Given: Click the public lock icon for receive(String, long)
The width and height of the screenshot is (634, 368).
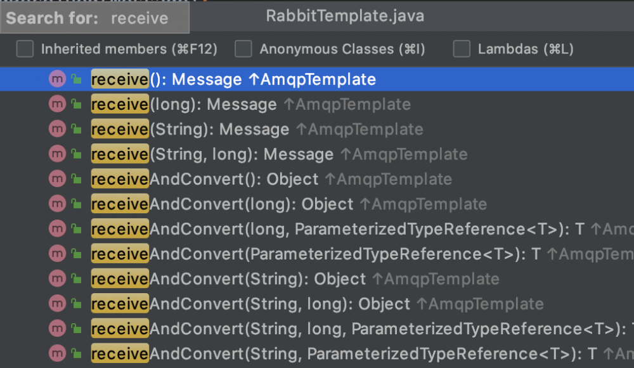Looking at the screenshot, I should point(76,154).
